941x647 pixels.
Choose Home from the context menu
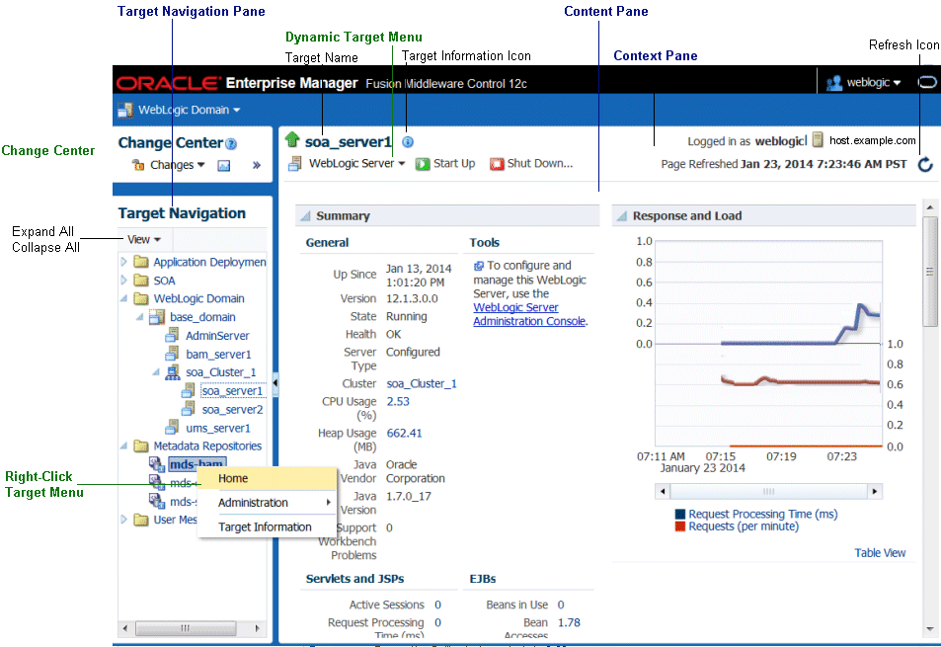[x=267, y=478]
